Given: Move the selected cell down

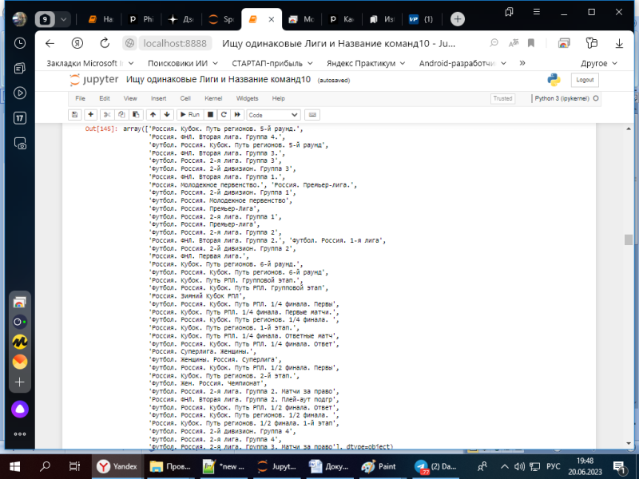Looking at the screenshot, I should [167, 115].
